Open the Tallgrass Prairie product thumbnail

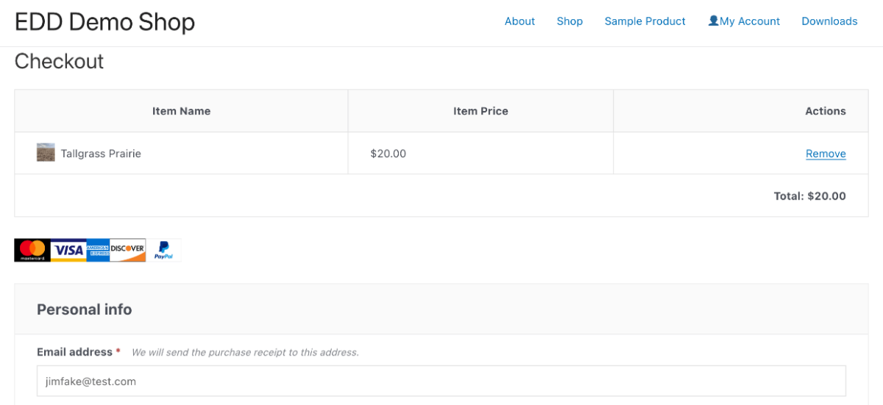(x=46, y=153)
